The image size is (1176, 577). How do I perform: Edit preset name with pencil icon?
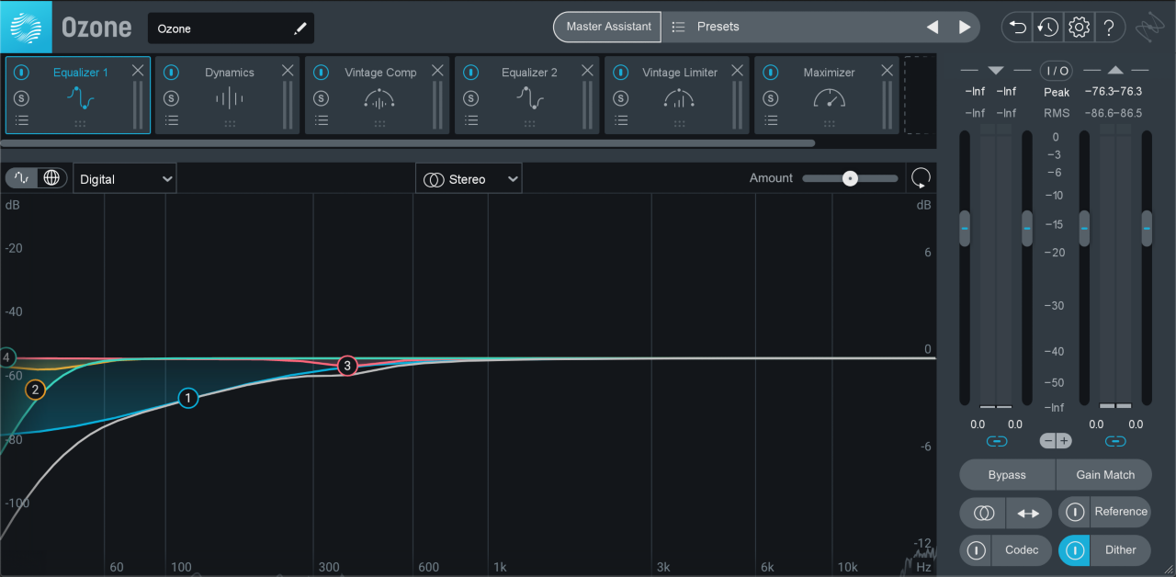(x=300, y=28)
